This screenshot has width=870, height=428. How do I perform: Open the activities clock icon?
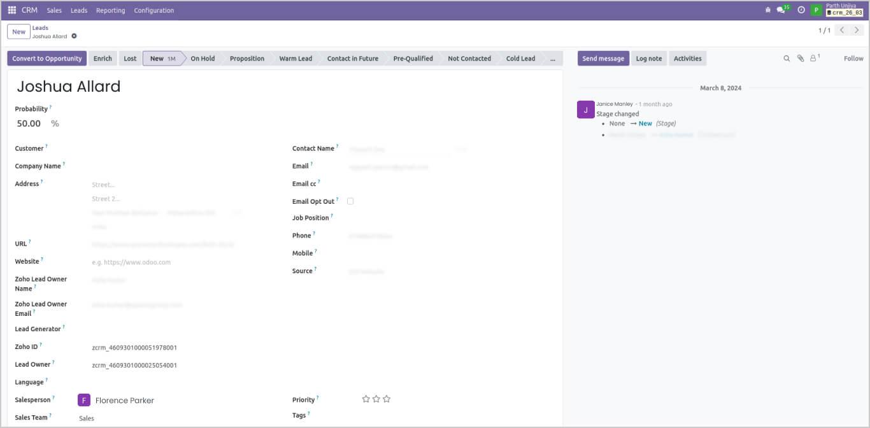click(801, 10)
